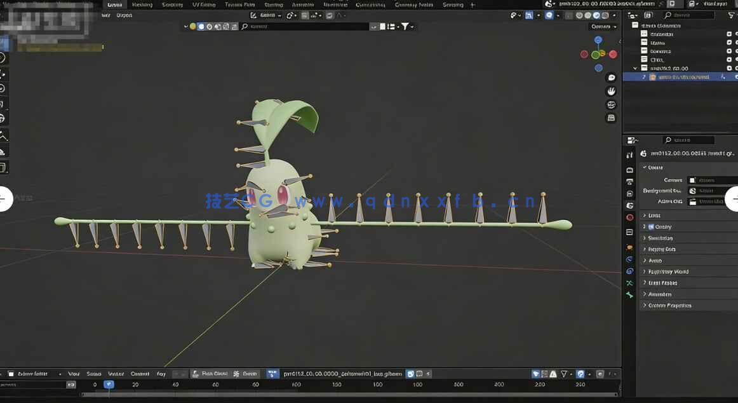
Task: Select the Measure tool in the left toolbar
Action: point(6,153)
